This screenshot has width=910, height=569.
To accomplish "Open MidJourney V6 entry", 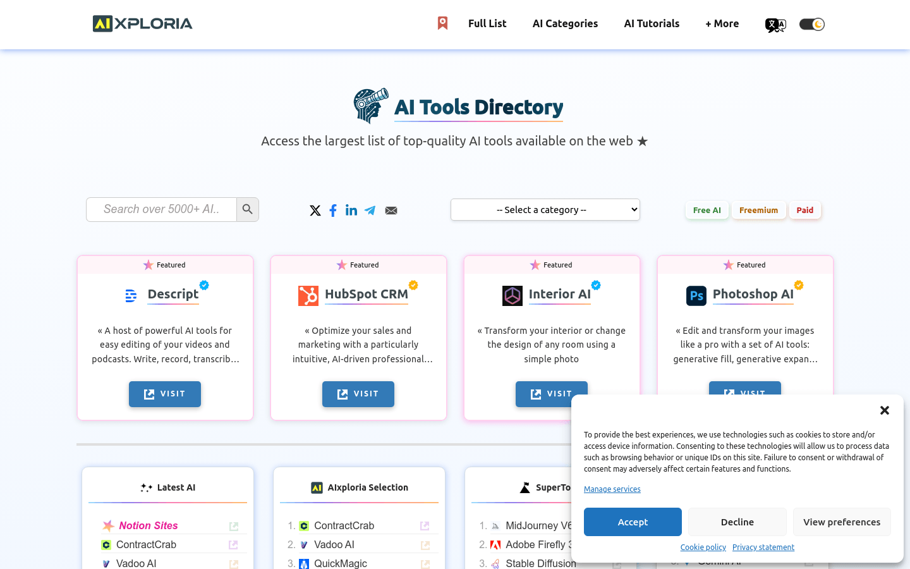I will (538, 525).
